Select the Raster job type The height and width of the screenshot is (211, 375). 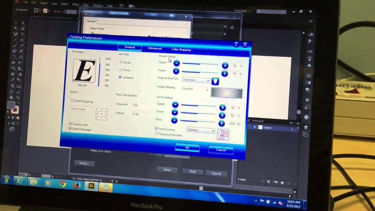coord(121,62)
